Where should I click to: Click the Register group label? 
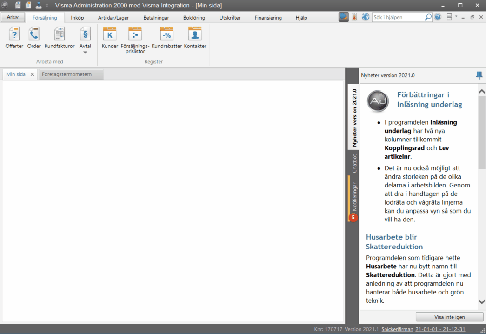[153, 62]
